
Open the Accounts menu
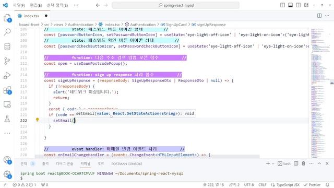pos(7,160)
